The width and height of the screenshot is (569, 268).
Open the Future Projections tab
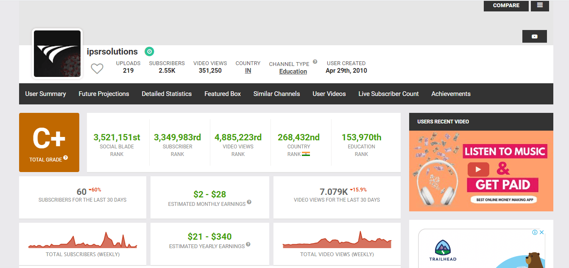[103, 93]
